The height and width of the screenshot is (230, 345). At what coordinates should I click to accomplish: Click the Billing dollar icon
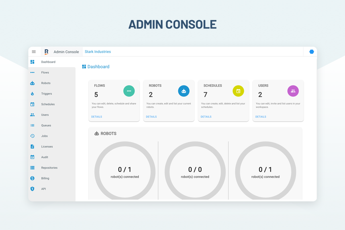[x=33, y=178]
